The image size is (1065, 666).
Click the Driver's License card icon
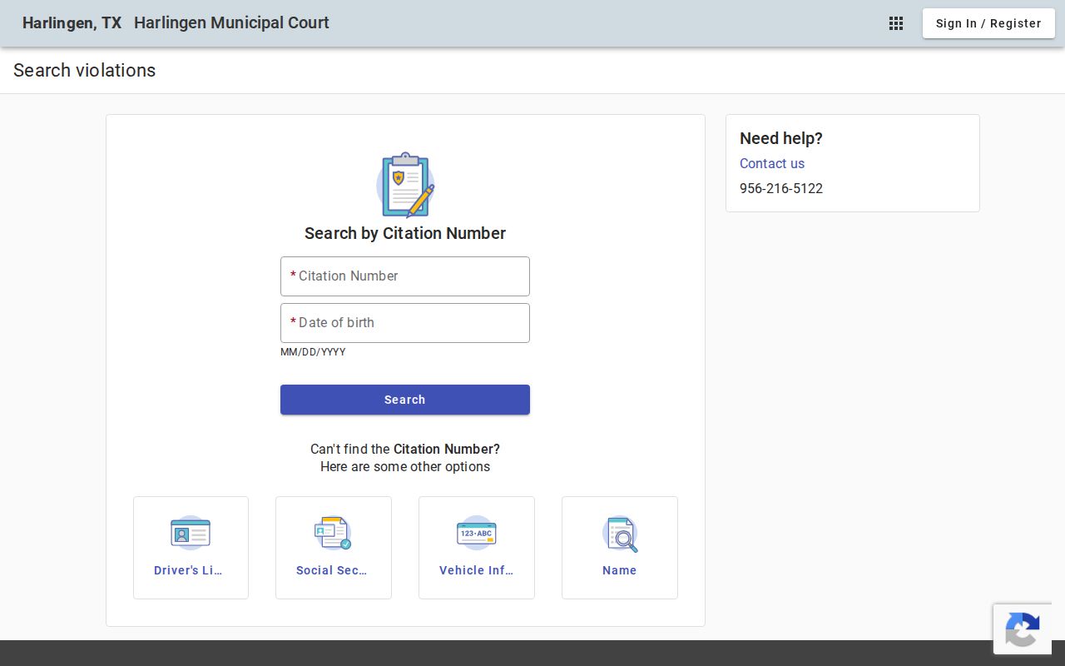(191, 533)
